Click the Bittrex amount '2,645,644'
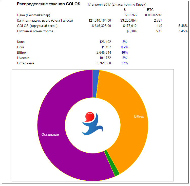 [x=104, y=53]
